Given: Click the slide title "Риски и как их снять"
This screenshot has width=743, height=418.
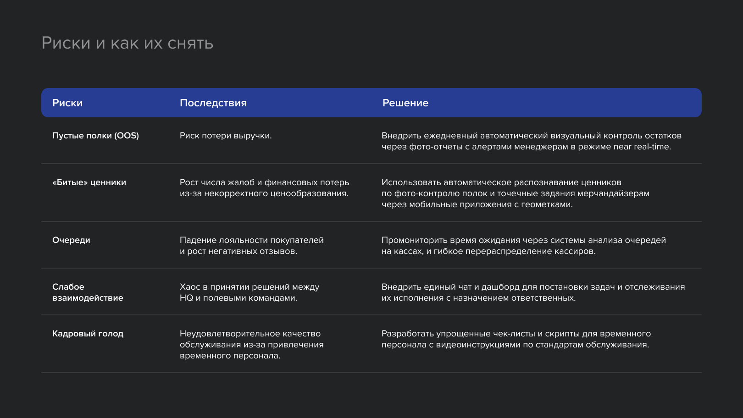Looking at the screenshot, I should (x=127, y=43).
